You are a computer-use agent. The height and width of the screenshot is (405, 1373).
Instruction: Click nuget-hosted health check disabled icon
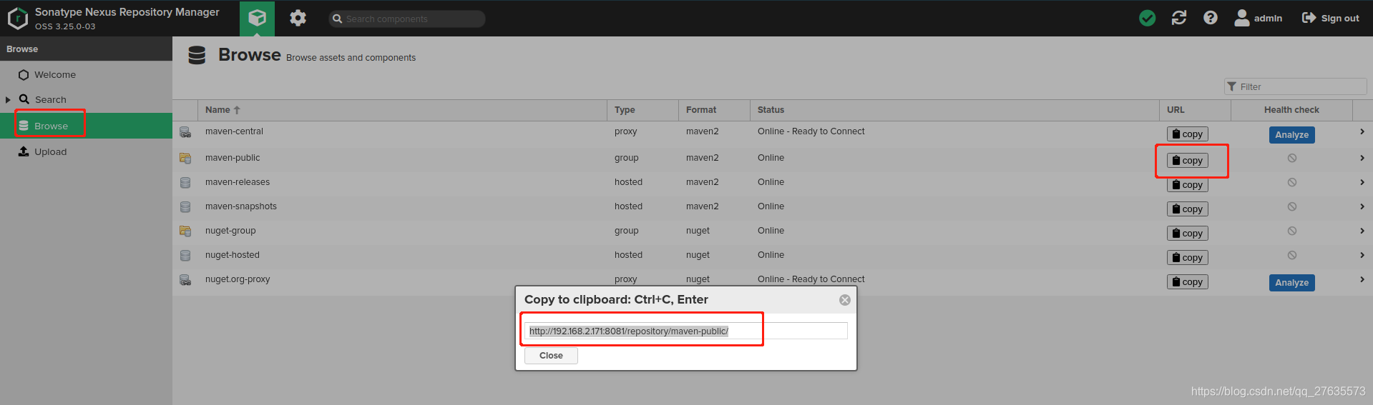(1291, 256)
